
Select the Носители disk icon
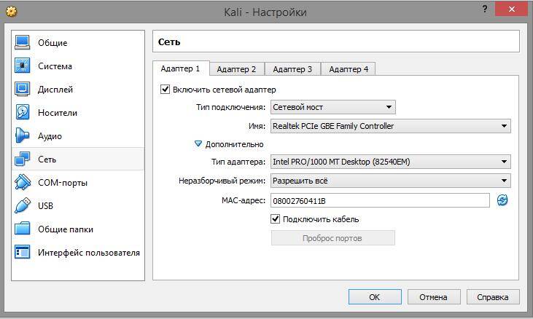click(x=22, y=112)
